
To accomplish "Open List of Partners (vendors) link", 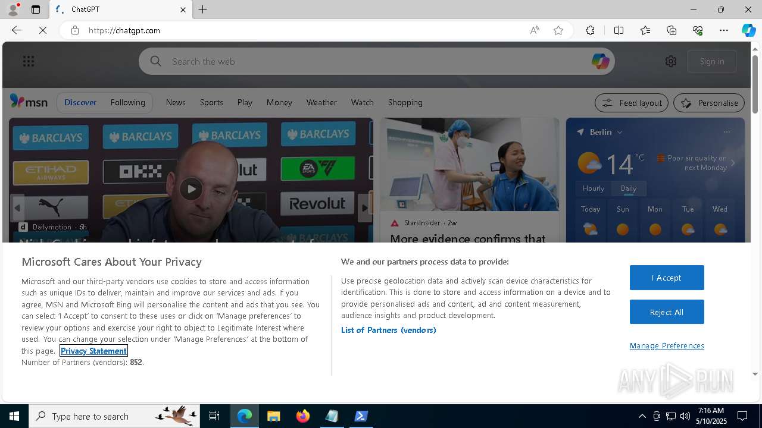I will click(388, 330).
